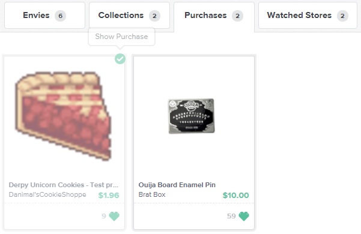This screenshot has width=361, height=234.
Task: Click the heart icon on Ouija Board Pin
Action: 244,216
